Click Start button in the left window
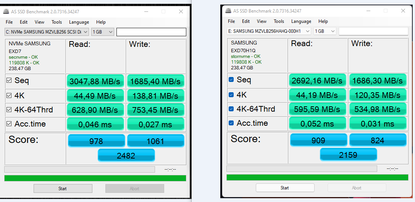 63,189
